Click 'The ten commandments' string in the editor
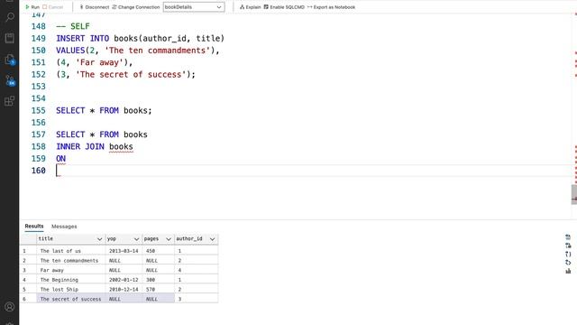This screenshot has width=577, height=325. pos(158,51)
